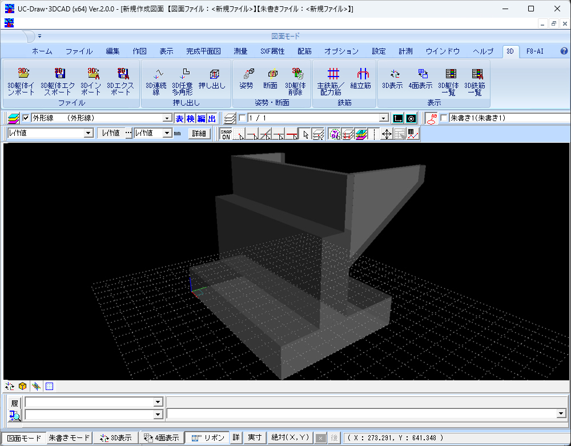Click the colored layer stack icon
The width and height of the screenshot is (571, 446).
pos(14,118)
